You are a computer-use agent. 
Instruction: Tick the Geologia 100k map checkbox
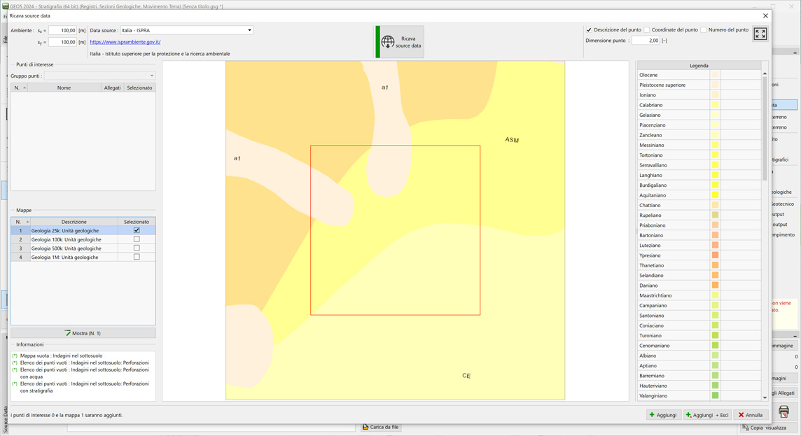(x=137, y=239)
